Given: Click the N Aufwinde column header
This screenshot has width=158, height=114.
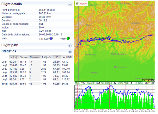Looking at the screenshot, I should [x=34, y=57].
